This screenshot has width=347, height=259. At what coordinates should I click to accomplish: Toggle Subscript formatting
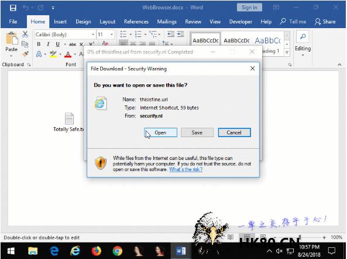tap(81, 45)
